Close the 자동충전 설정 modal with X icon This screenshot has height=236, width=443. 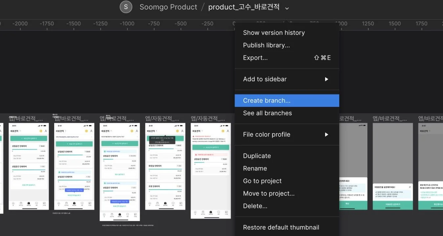tap(410, 187)
